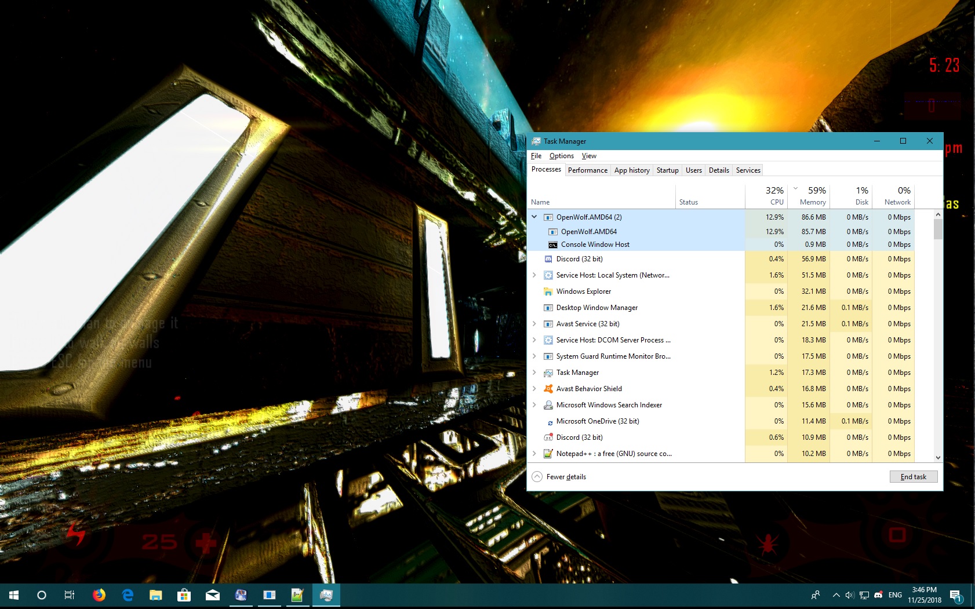Click the Firefox icon in the taskbar
Image resolution: width=975 pixels, height=609 pixels.
(99, 595)
